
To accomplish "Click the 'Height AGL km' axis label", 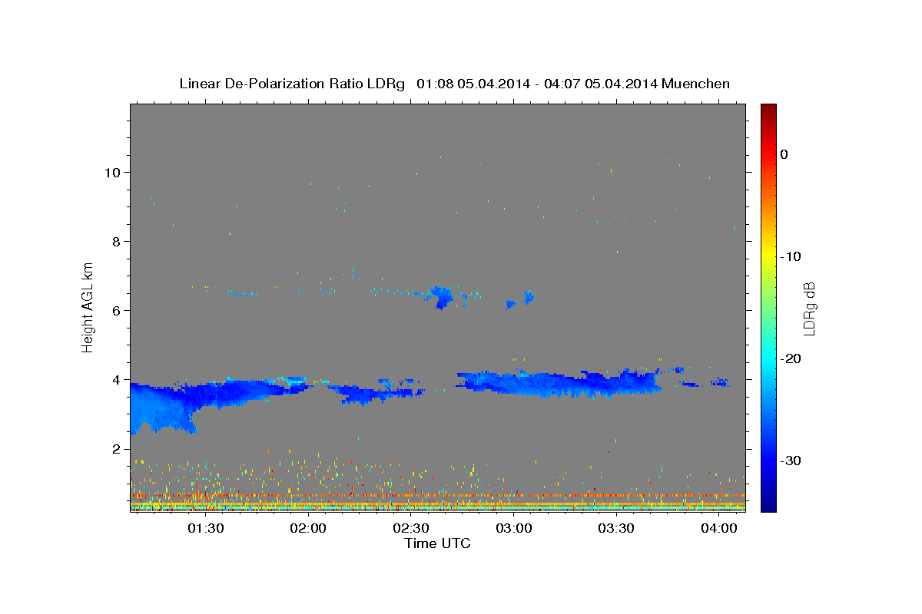I will point(88,306).
